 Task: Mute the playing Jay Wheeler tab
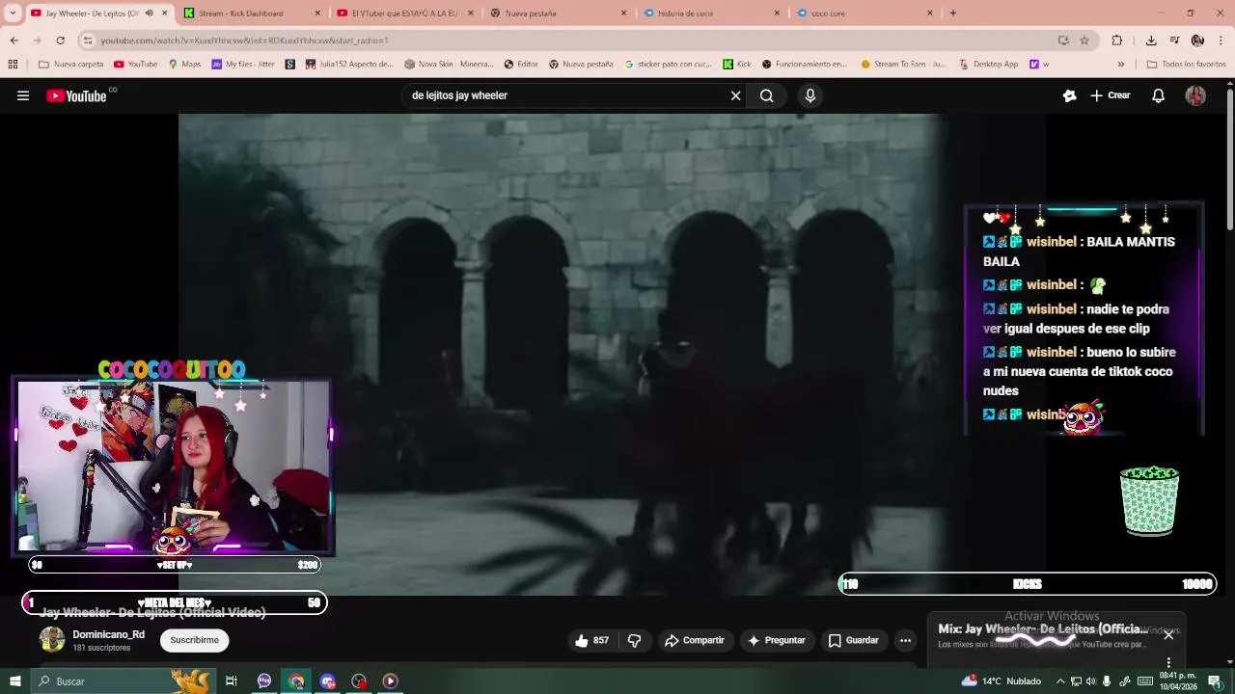coord(149,13)
